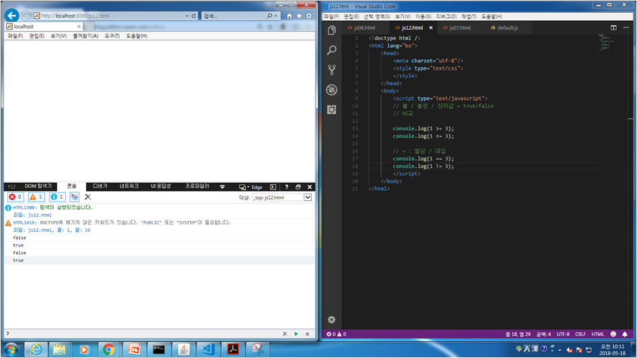Click the js12.html file link under HTML1300
Screen dimensions: 637x358
click(40, 215)
